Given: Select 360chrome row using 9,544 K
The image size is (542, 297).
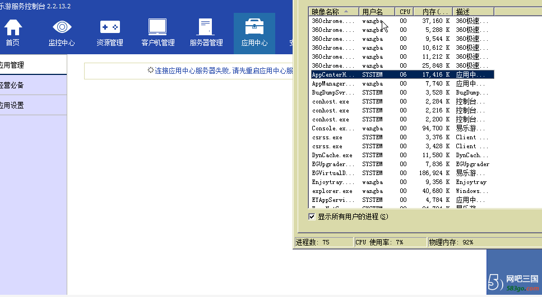Looking at the screenshot, I should pos(402,39).
